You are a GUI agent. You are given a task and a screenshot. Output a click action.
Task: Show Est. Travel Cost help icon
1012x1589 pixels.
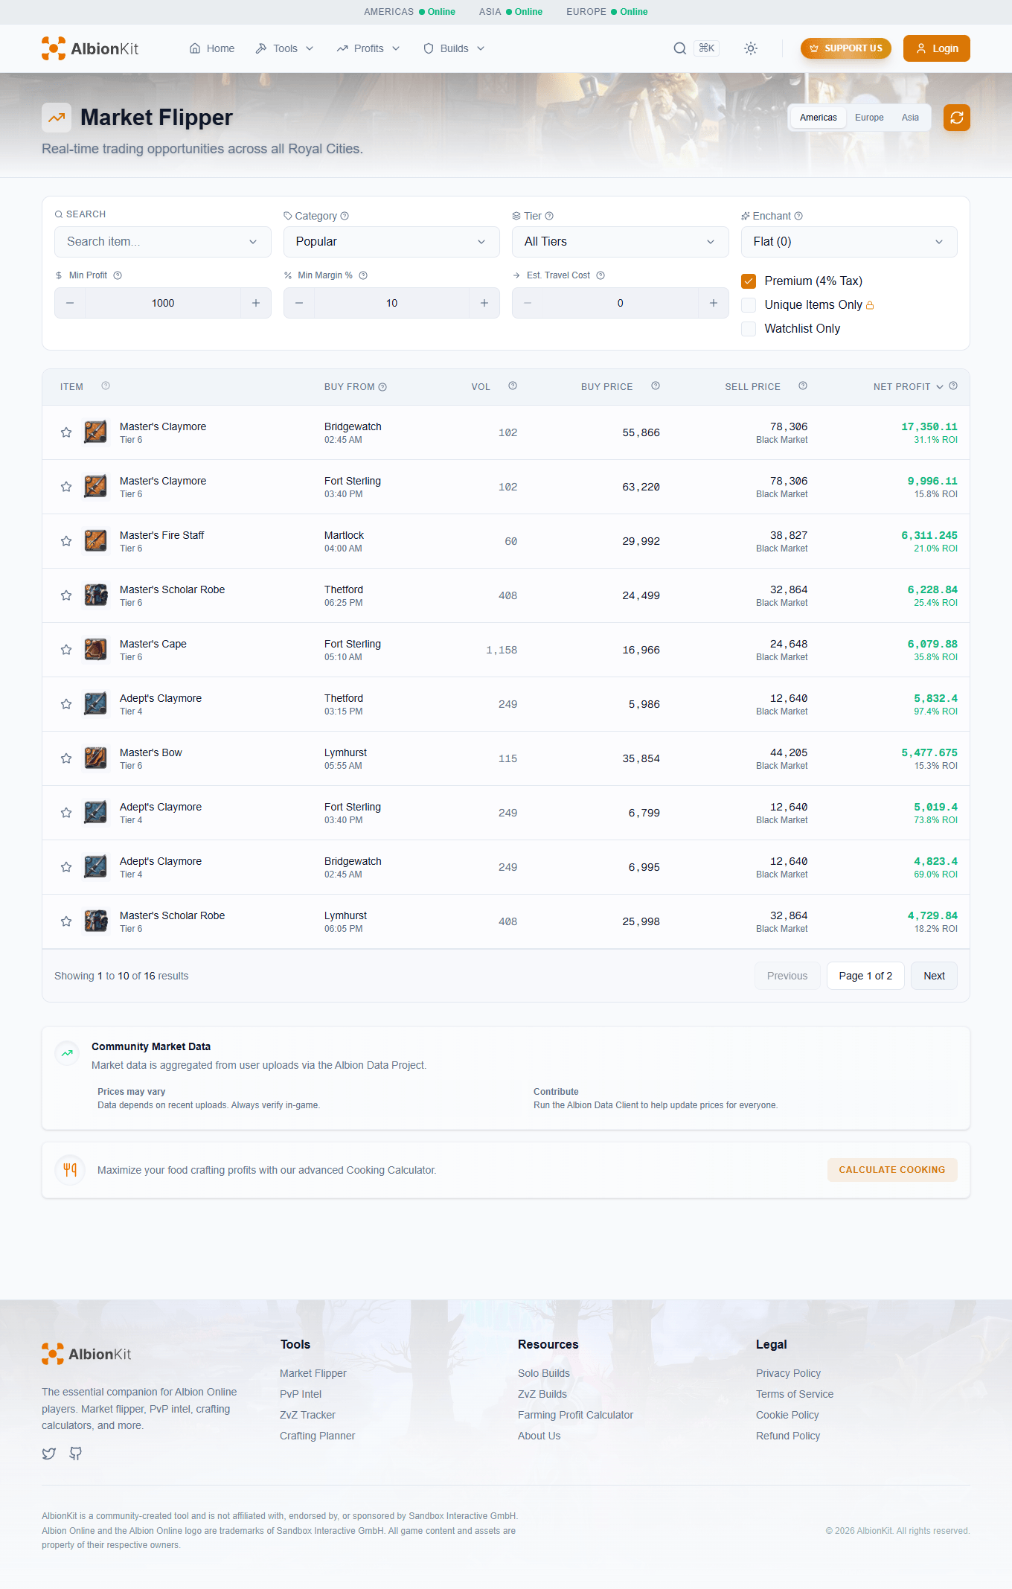(x=601, y=275)
